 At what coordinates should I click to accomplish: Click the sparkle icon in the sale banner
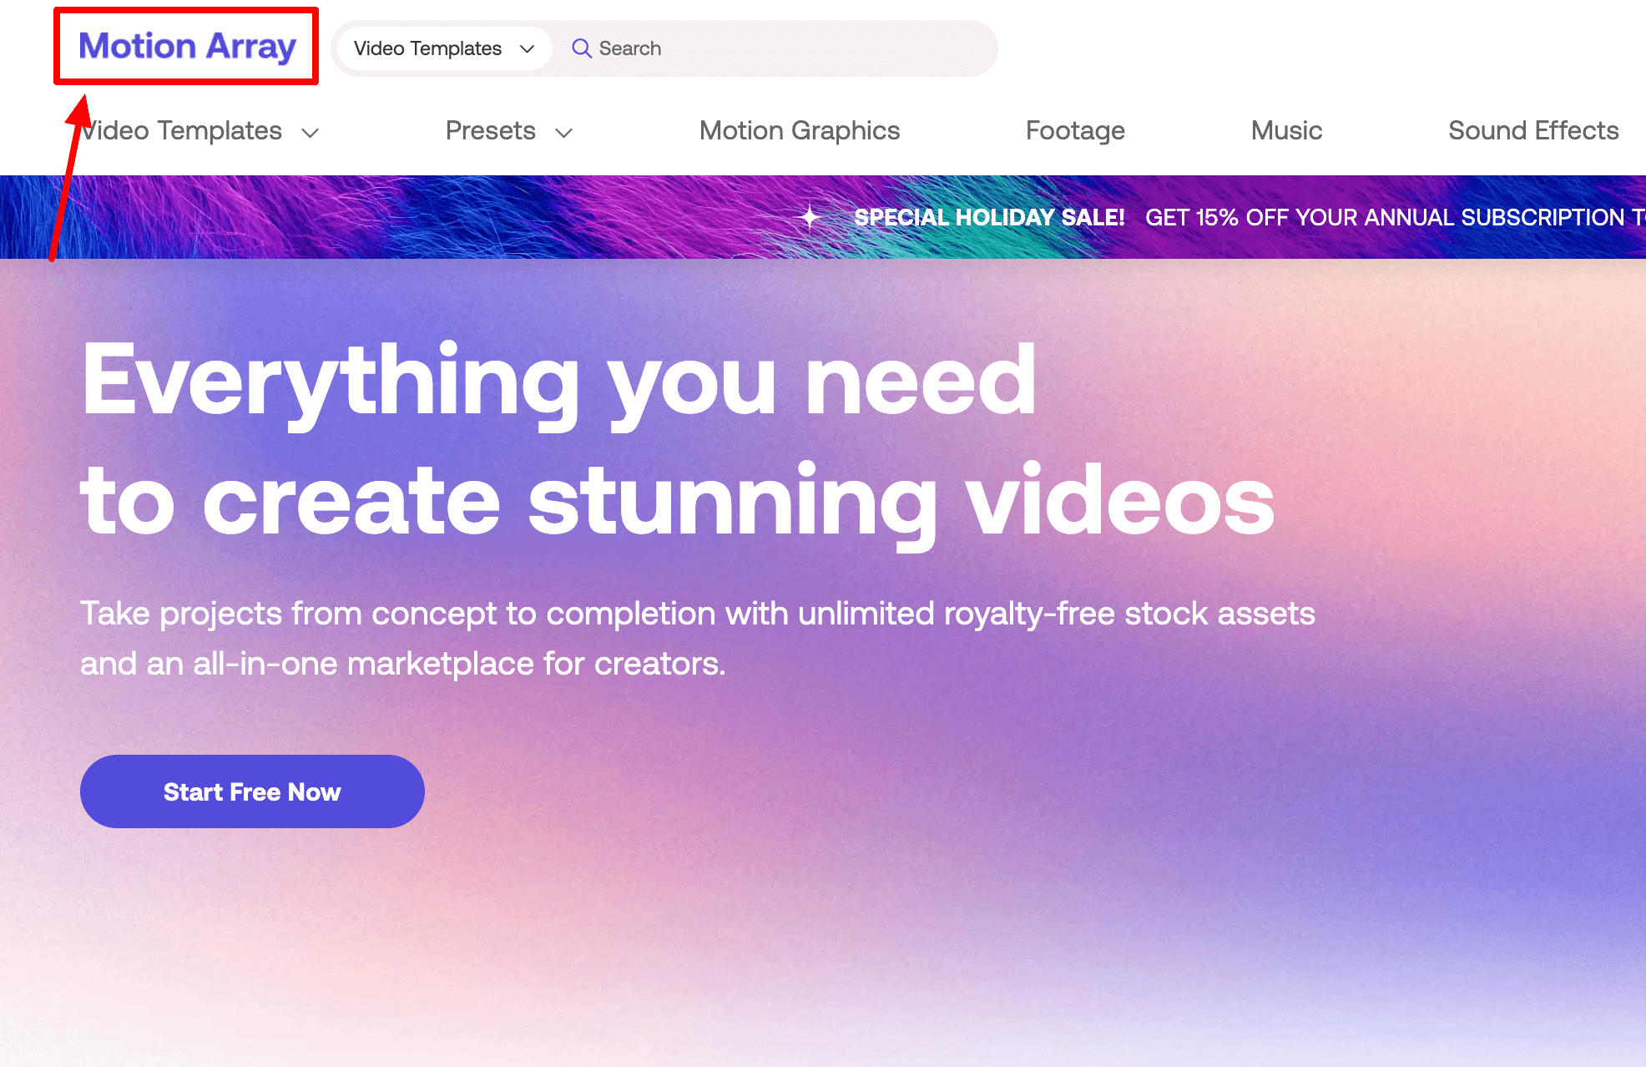click(809, 217)
